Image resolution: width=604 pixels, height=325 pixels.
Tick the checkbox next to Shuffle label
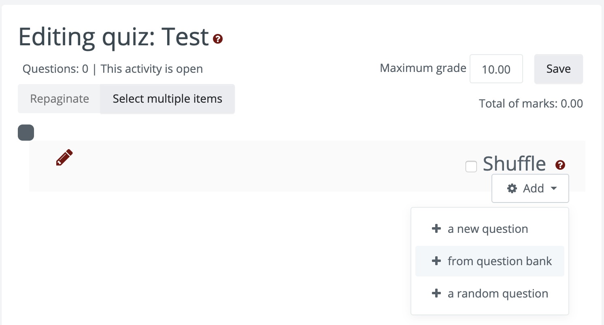pyautogui.click(x=471, y=166)
